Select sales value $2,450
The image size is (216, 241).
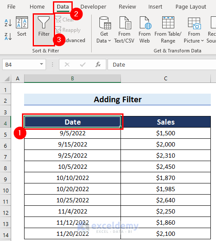coord(166,167)
